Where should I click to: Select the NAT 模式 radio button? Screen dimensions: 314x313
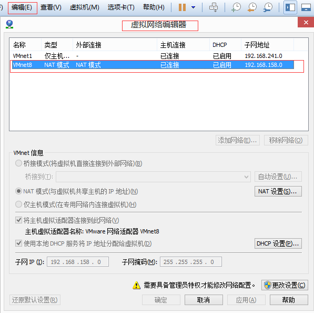(18, 191)
